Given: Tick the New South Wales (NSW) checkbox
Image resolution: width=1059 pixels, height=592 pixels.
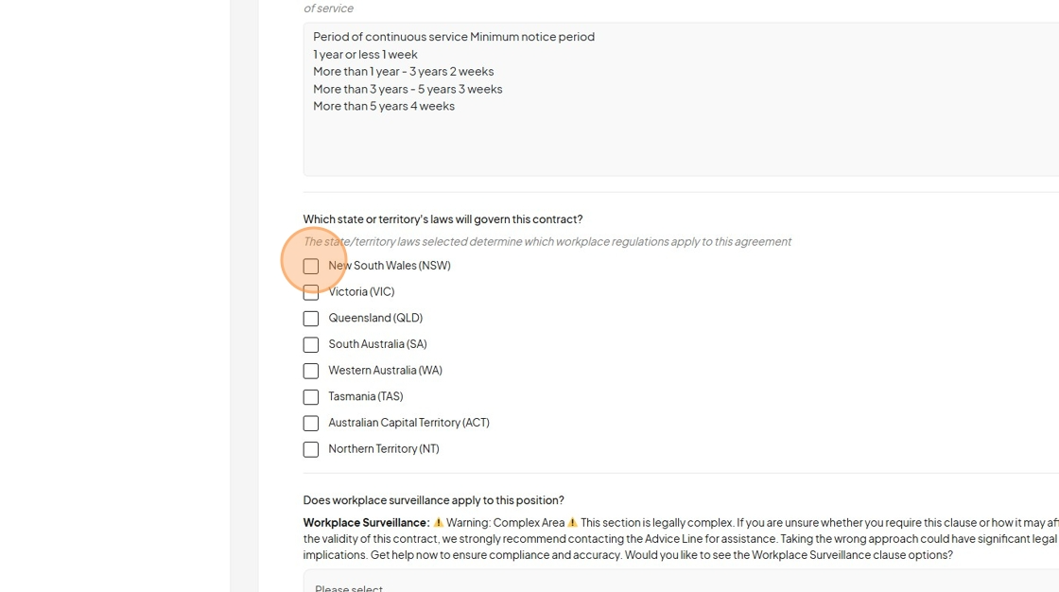Looking at the screenshot, I should click(x=311, y=267).
